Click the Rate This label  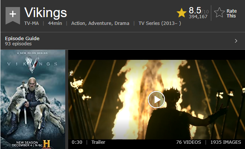pyautogui.click(x=232, y=13)
